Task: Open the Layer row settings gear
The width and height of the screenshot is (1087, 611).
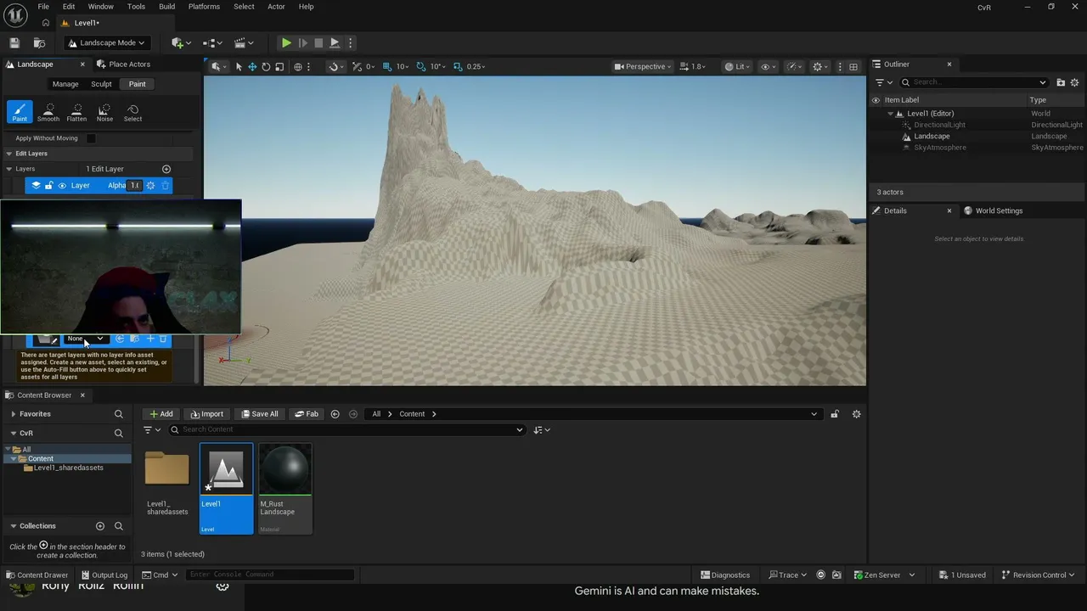Action: coord(150,185)
